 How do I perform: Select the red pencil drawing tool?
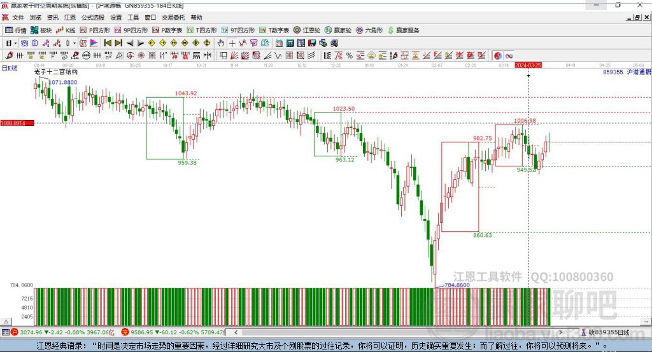9,56
